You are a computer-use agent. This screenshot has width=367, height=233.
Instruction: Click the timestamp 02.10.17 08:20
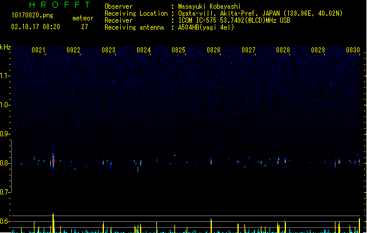click(36, 27)
